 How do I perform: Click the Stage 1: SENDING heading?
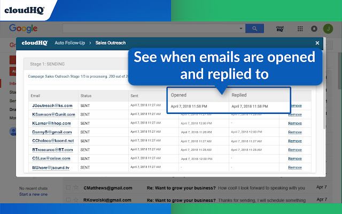click(48, 64)
